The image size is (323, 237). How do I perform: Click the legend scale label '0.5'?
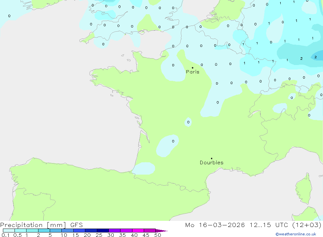point(17,235)
